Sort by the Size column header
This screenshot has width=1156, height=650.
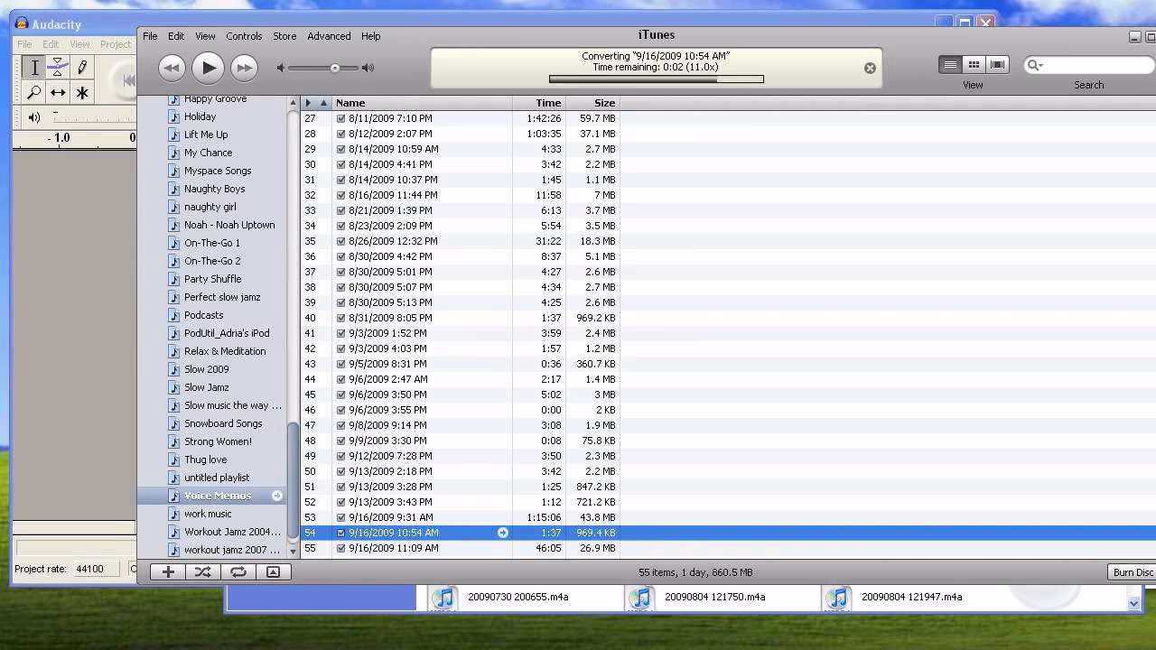(592, 103)
